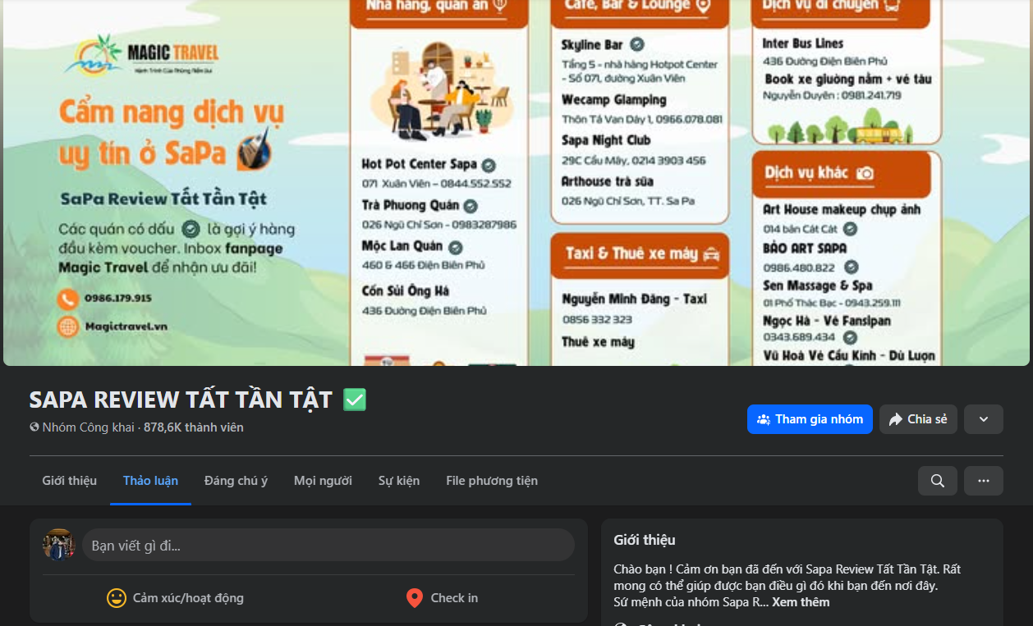Click "Sen Massage & Spa" in the cover image
Viewport: 1033px width, 626px height.
click(818, 286)
